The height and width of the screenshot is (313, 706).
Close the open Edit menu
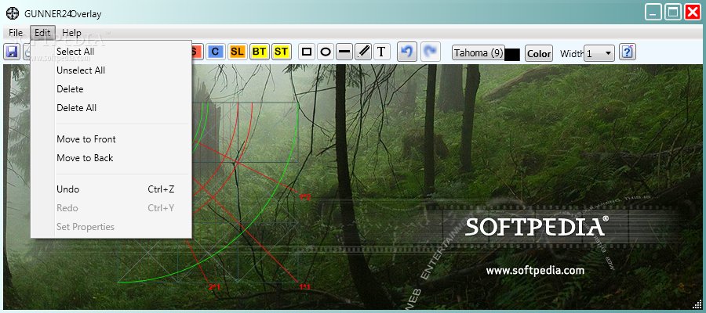coord(43,33)
